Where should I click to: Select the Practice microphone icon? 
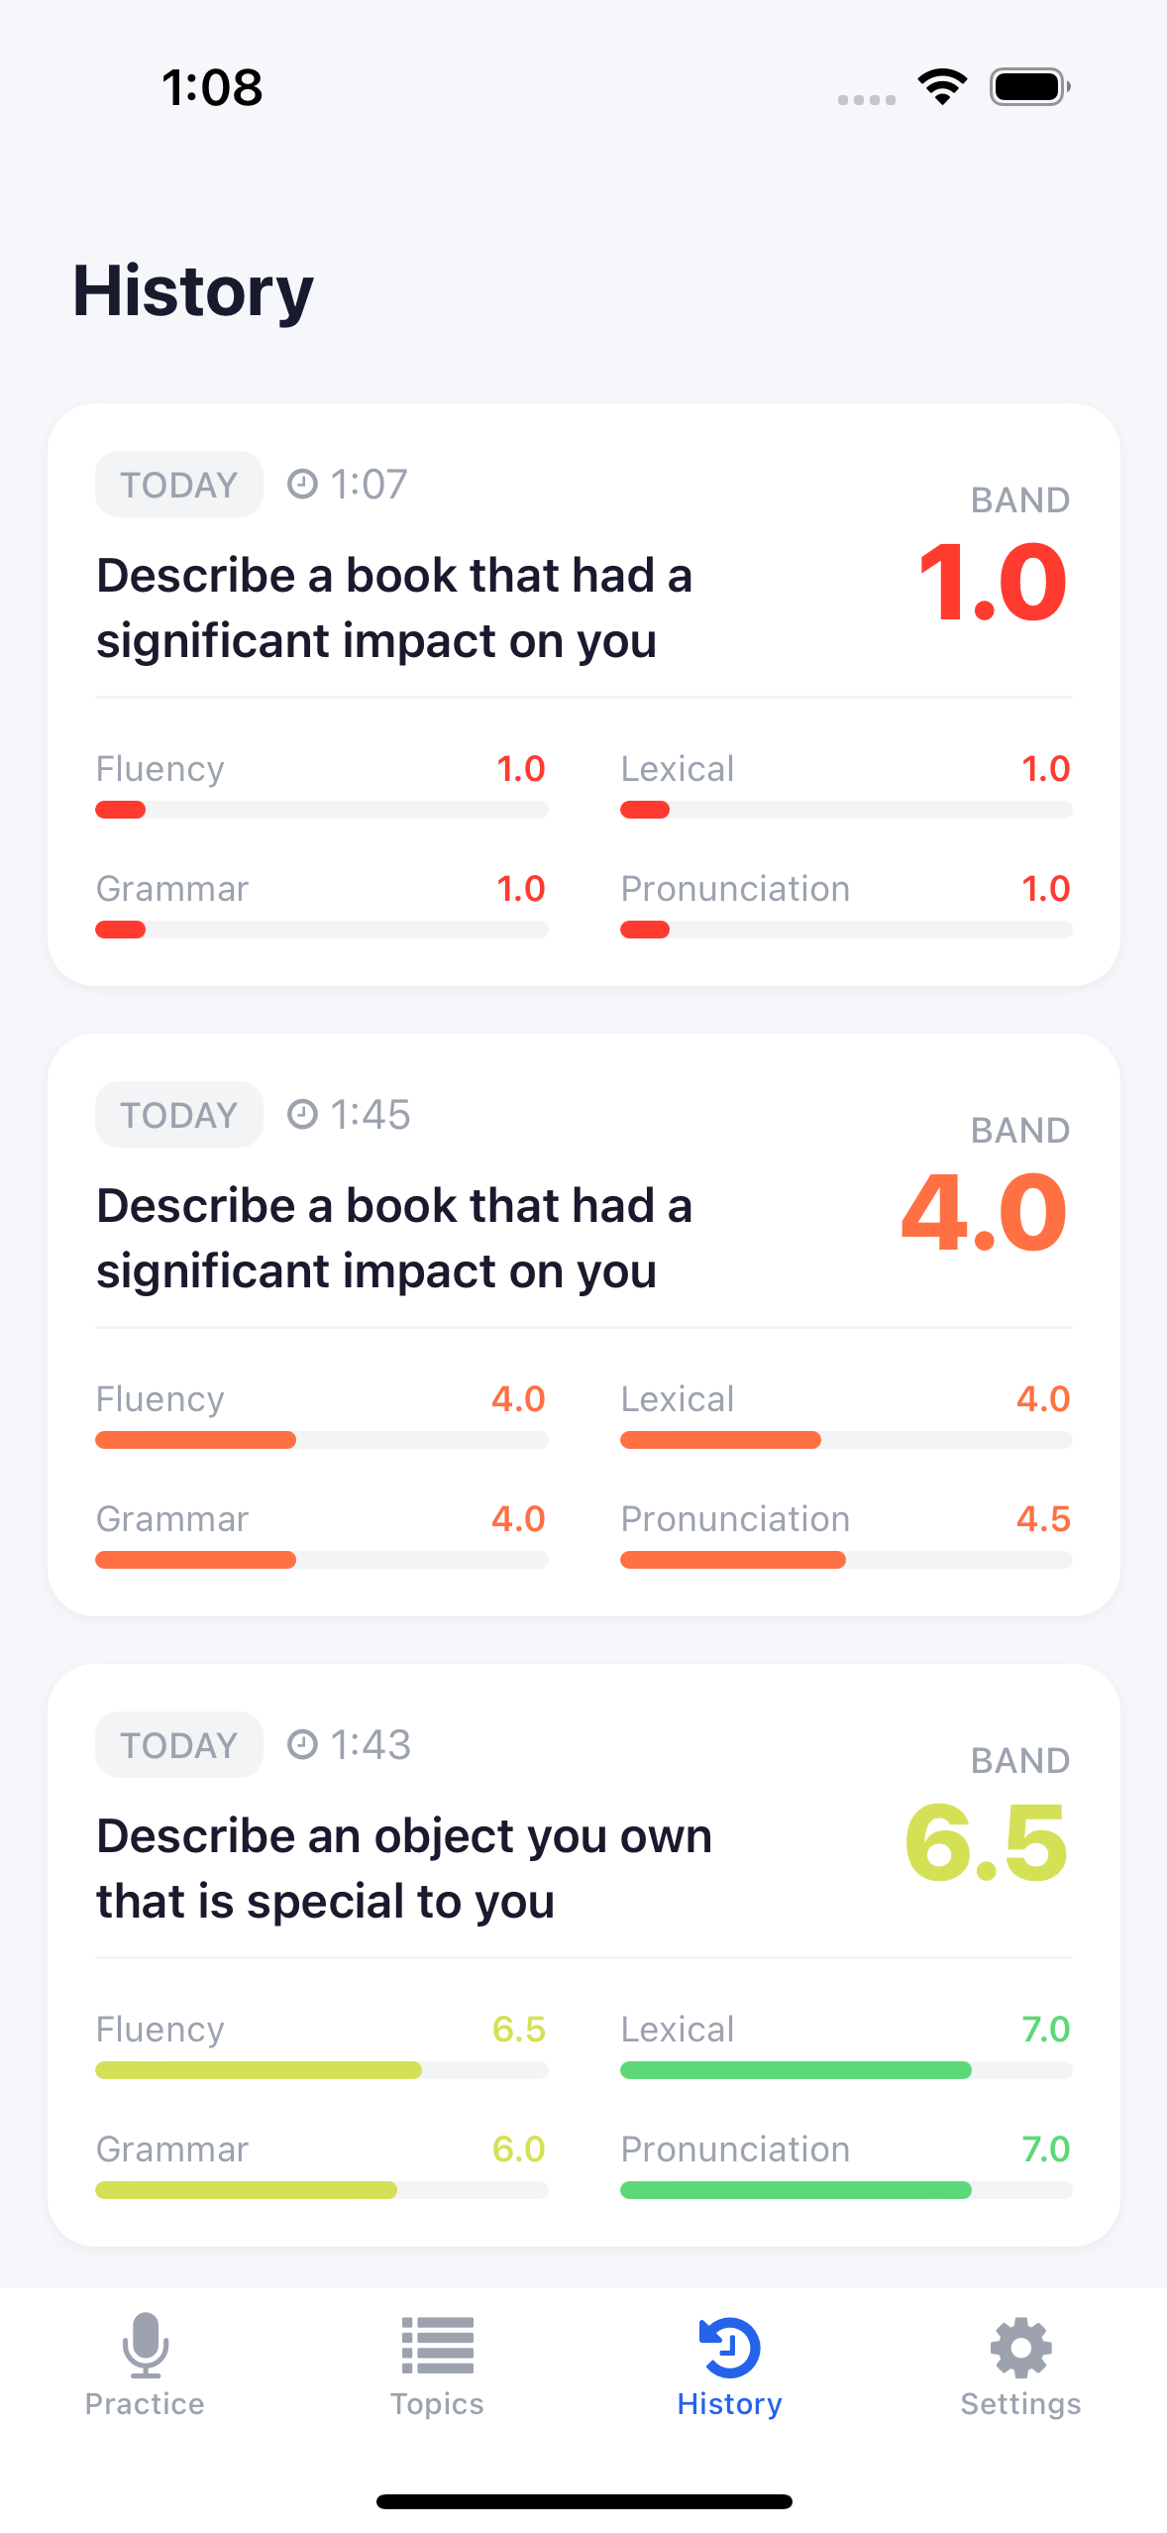[145, 2347]
